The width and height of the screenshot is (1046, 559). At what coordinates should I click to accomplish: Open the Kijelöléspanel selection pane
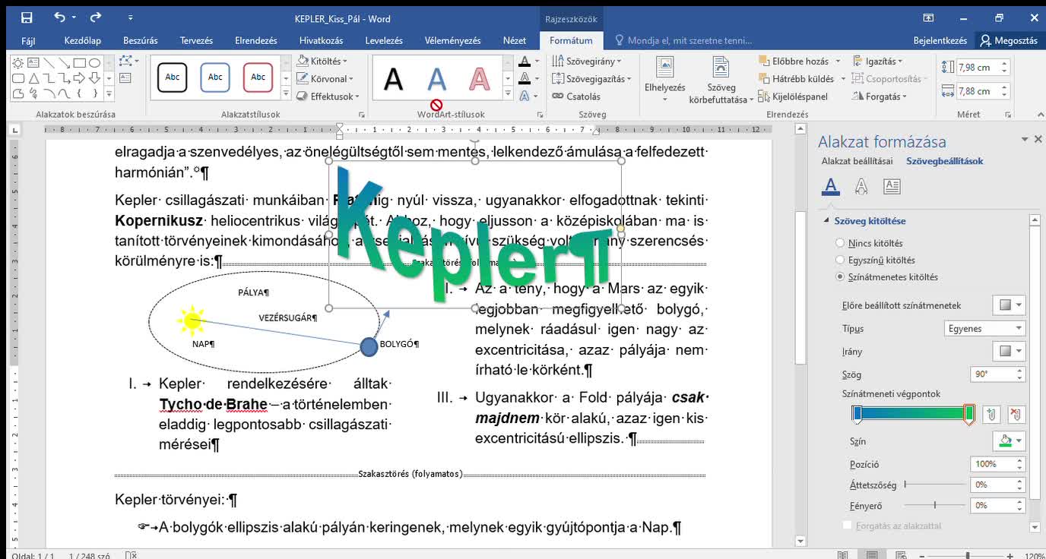point(794,96)
